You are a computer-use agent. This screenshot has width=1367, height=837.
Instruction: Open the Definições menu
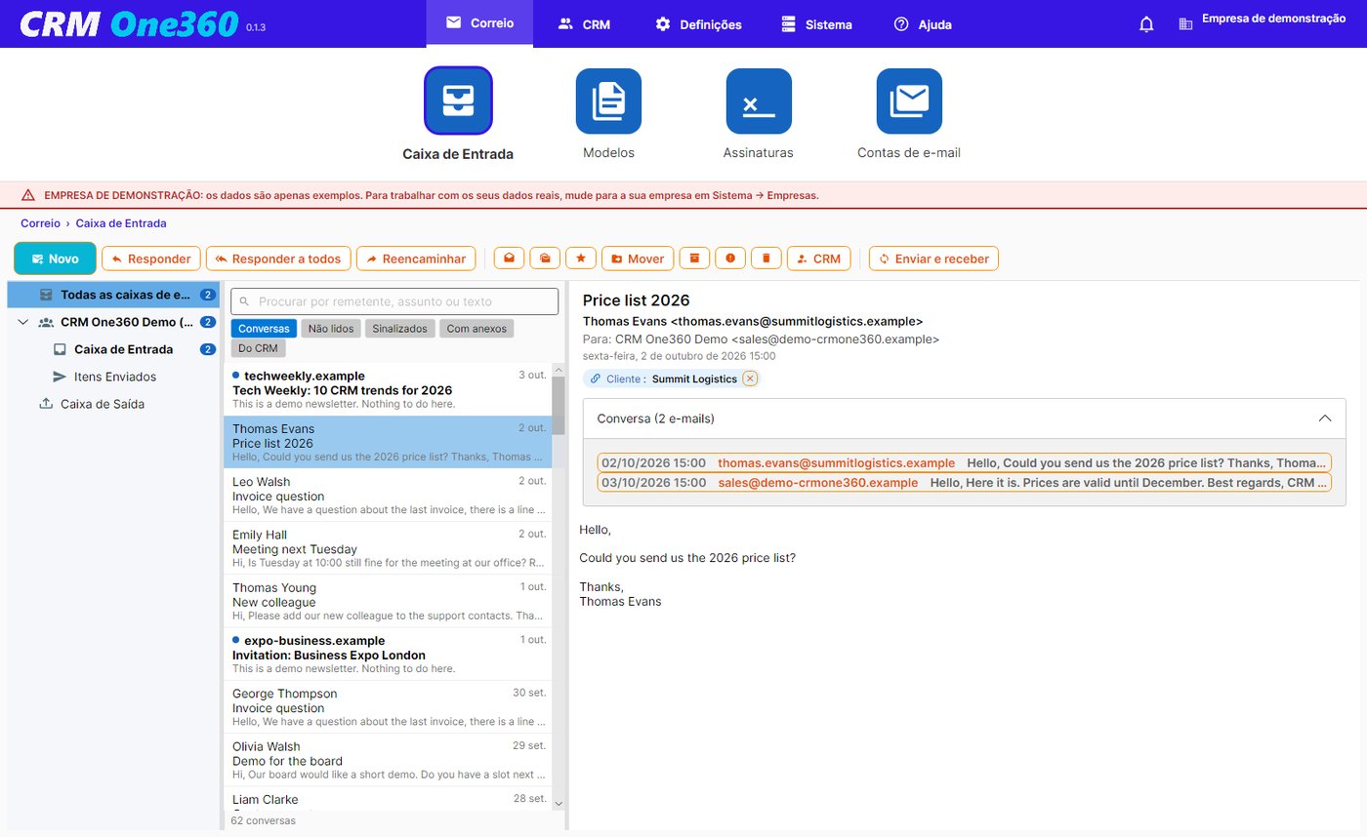tap(698, 24)
